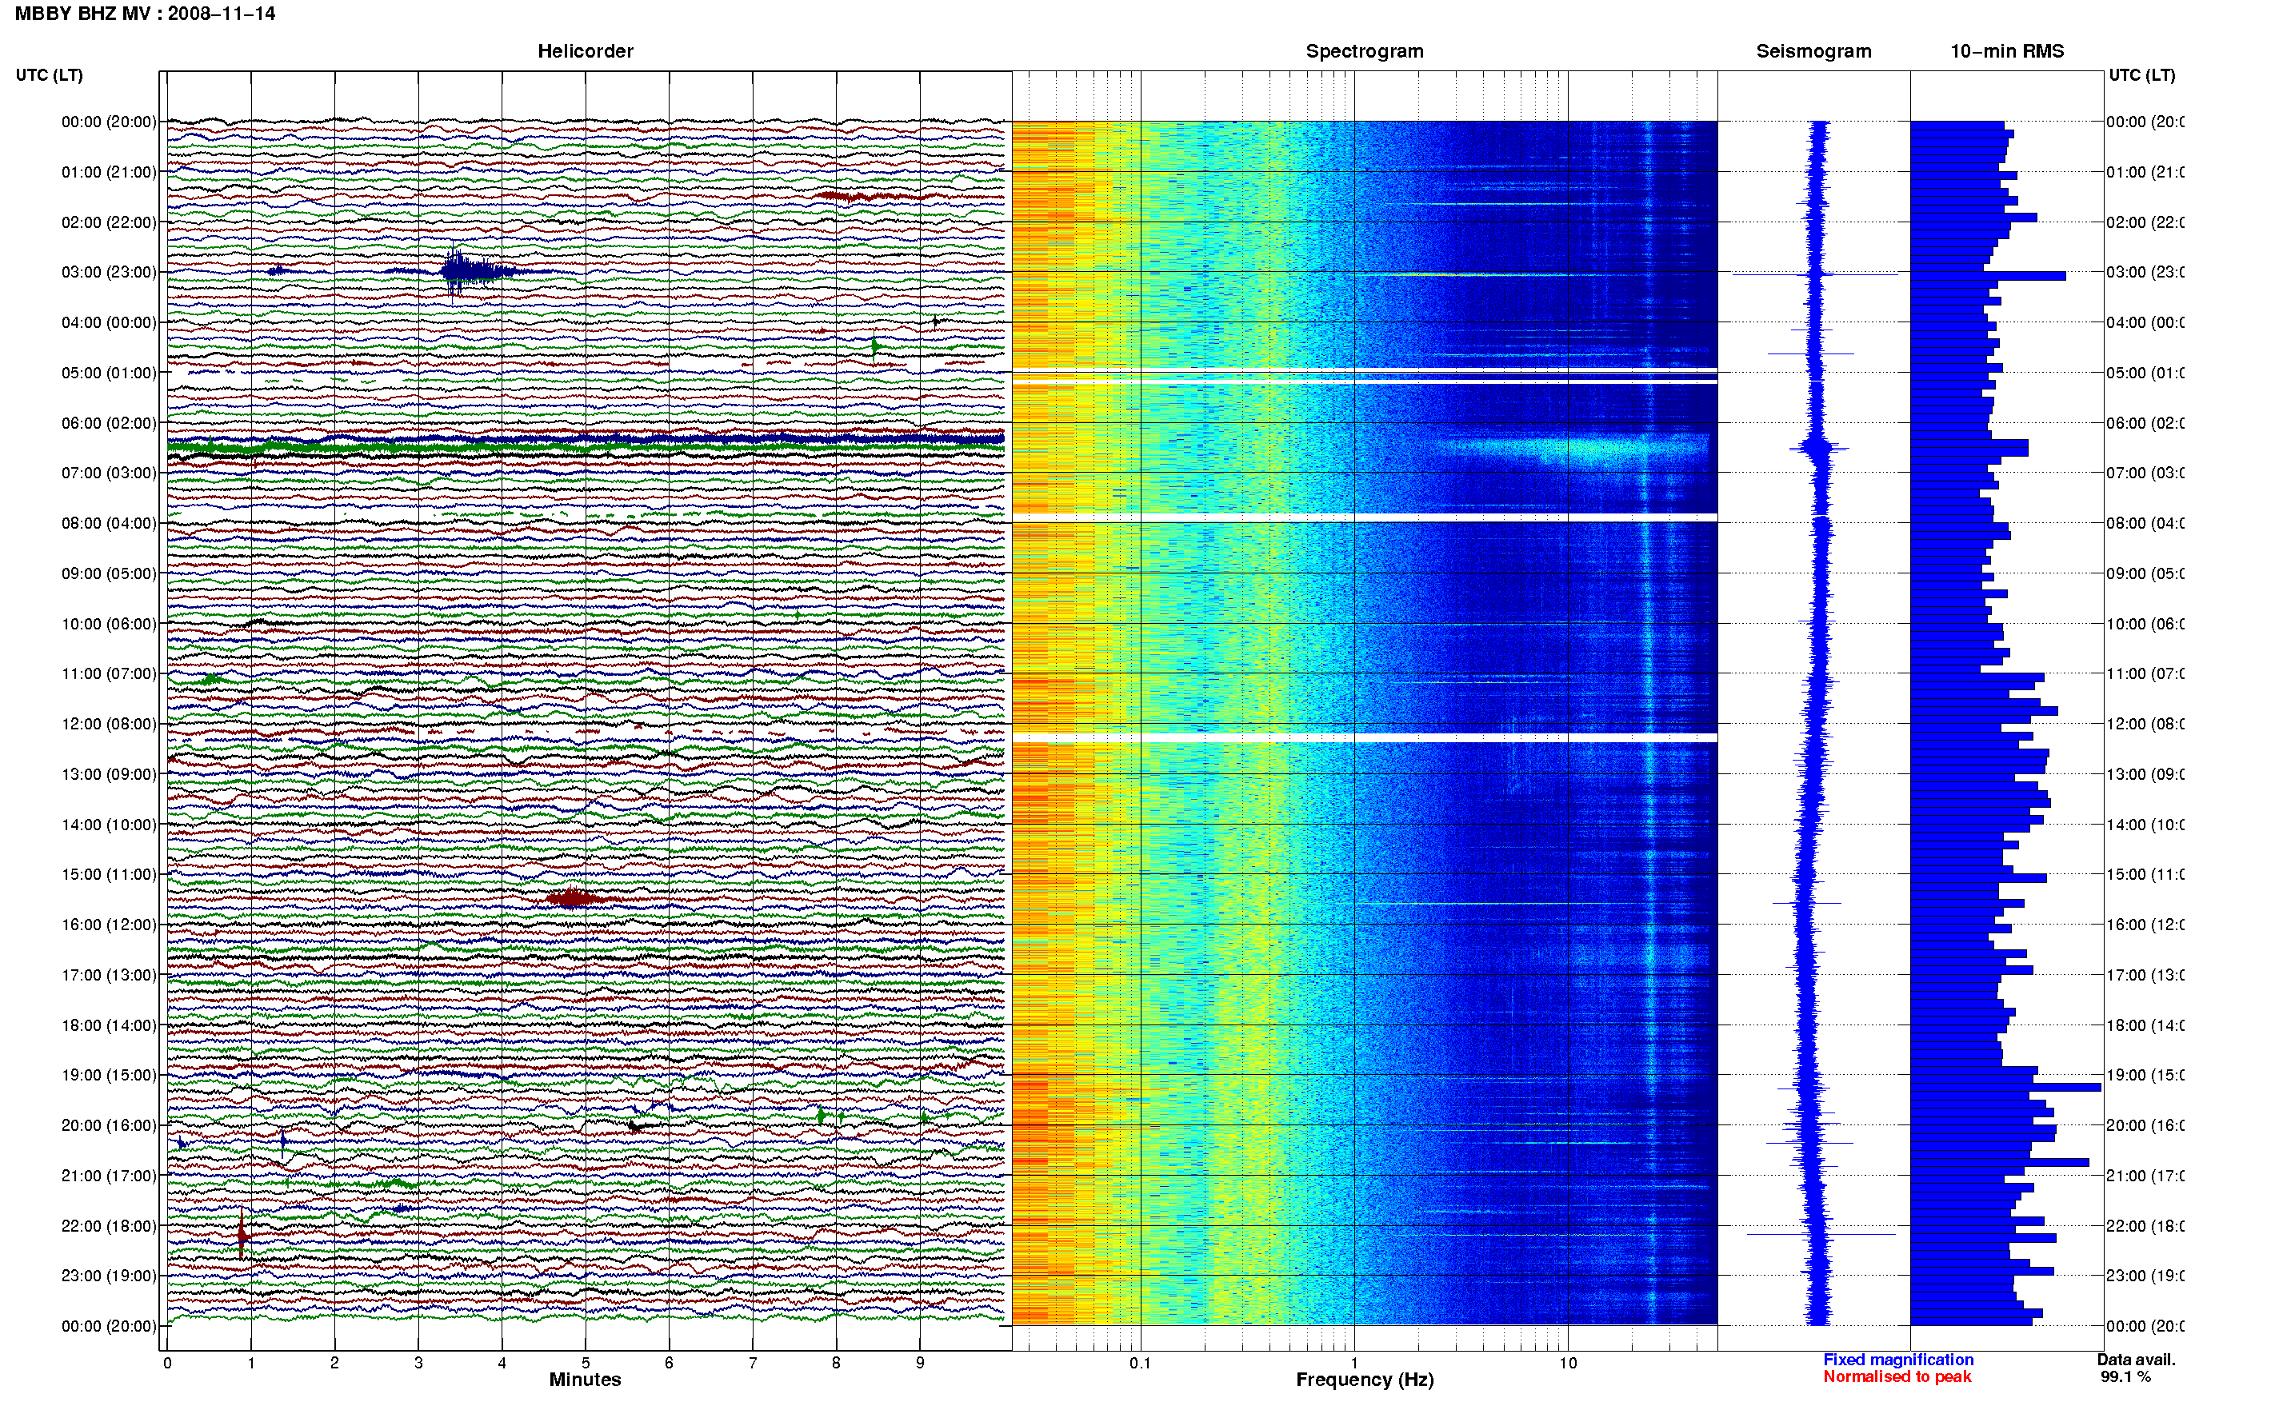Click the minute '0' tick label on helicorder axis
2275x1422 pixels.
167,1362
